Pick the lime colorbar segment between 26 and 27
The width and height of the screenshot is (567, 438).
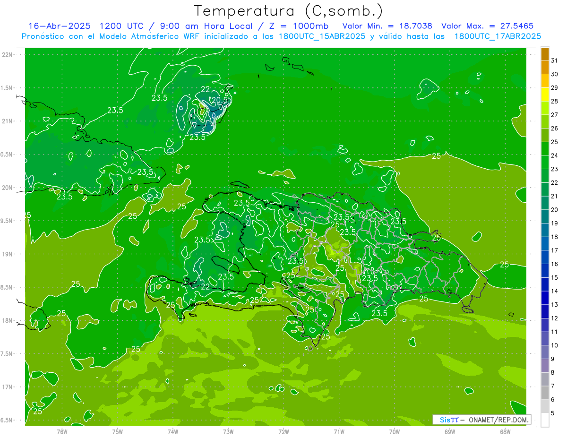[x=545, y=121]
